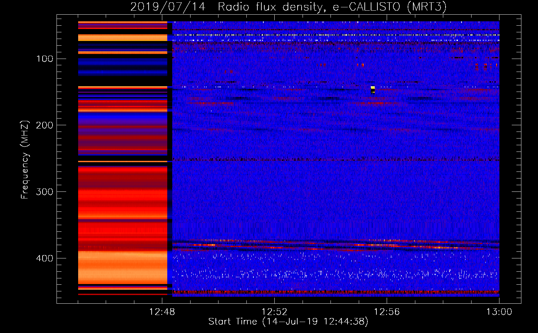Click the 'Start Time (14-Jul-19 12:44:38)' label
Viewport: 538px width, 333px height.
[x=288, y=322]
